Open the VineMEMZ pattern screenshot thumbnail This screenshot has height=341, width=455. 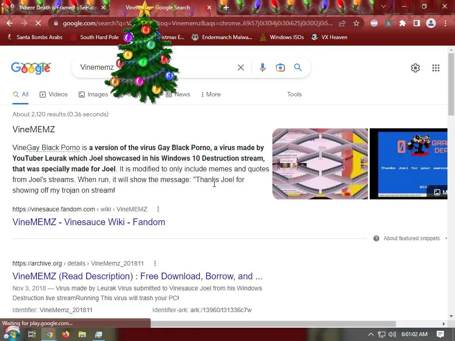coord(320,164)
